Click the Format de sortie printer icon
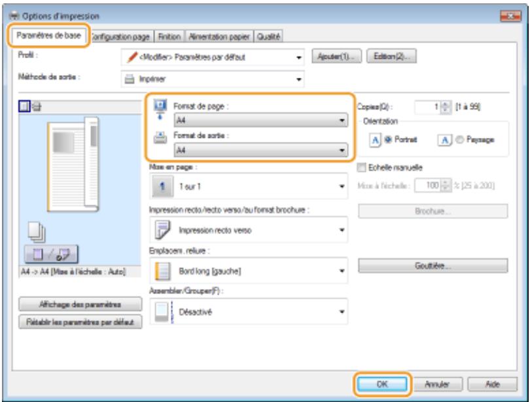 pos(160,138)
